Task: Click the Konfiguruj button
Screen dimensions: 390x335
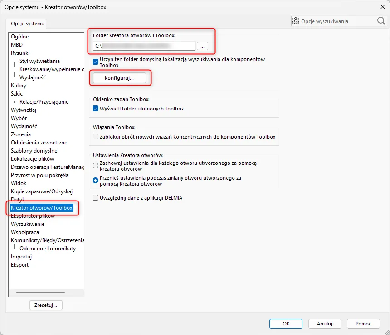Action: 119,78
